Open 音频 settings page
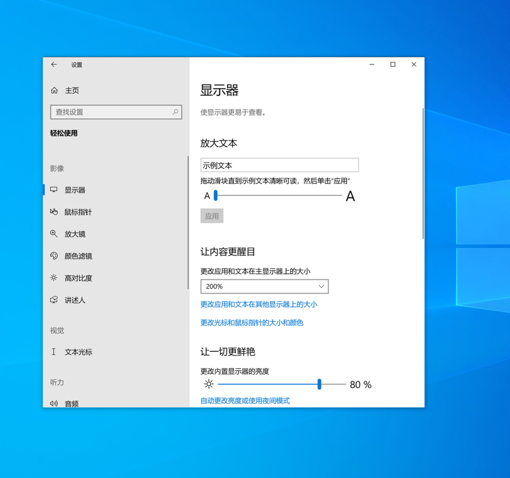Image resolution: width=510 pixels, height=478 pixels. [x=116, y=403]
